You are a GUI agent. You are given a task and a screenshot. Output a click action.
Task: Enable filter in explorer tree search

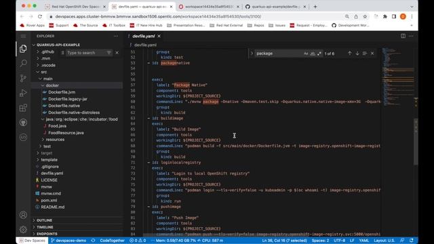tap(109, 53)
